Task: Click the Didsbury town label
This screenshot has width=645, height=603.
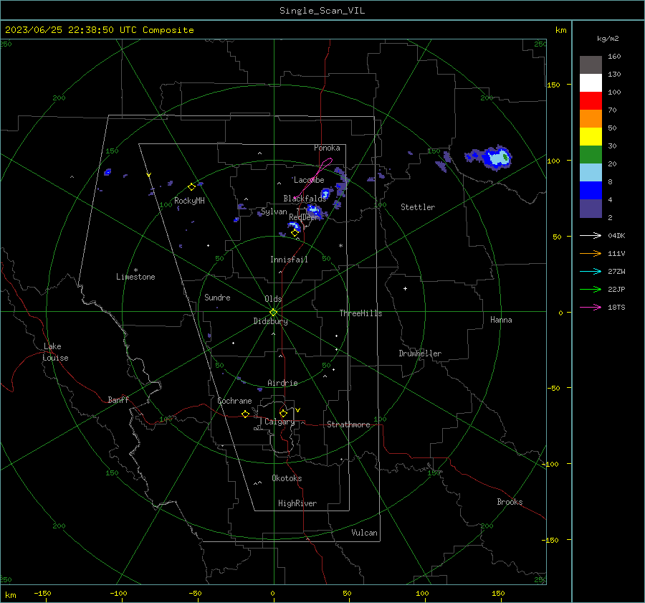Action: click(270, 321)
